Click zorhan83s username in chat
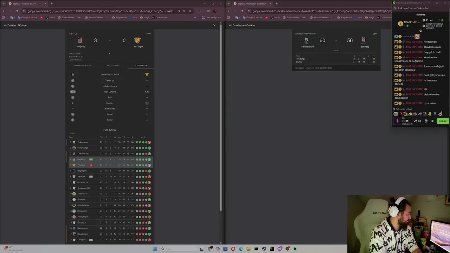 pyautogui.click(x=408, y=37)
